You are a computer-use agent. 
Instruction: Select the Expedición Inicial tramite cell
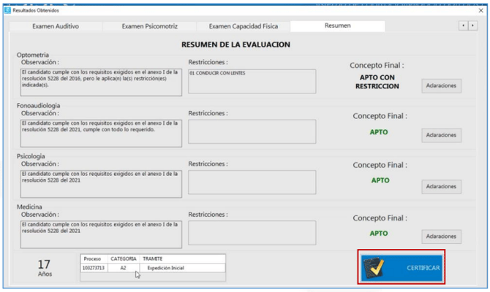coord(182,268)
